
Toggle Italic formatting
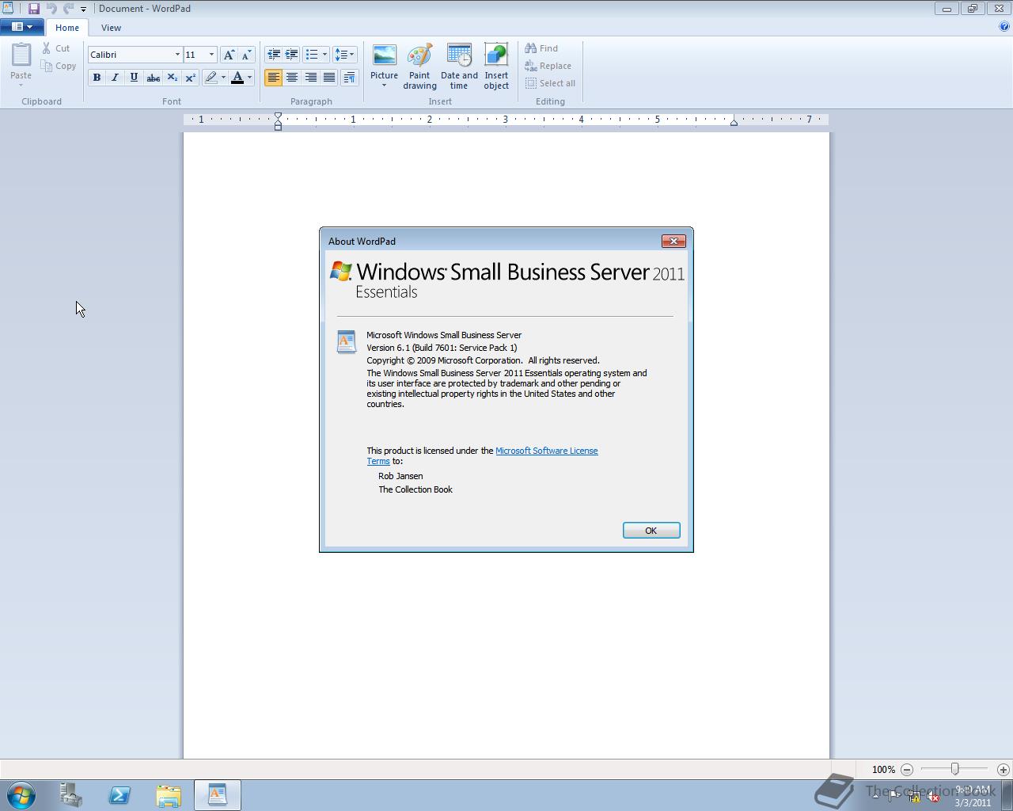[x=115, y=78]
